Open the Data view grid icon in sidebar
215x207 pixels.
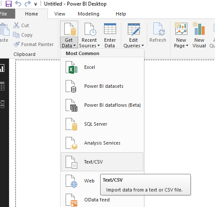pos(2,86)
